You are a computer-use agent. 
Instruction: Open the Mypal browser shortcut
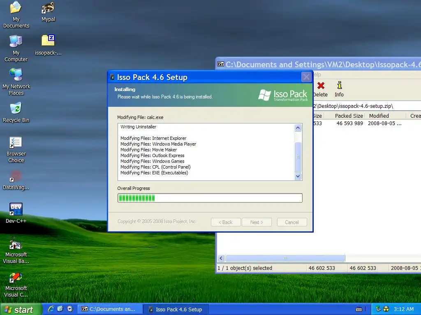pos(48,12)
